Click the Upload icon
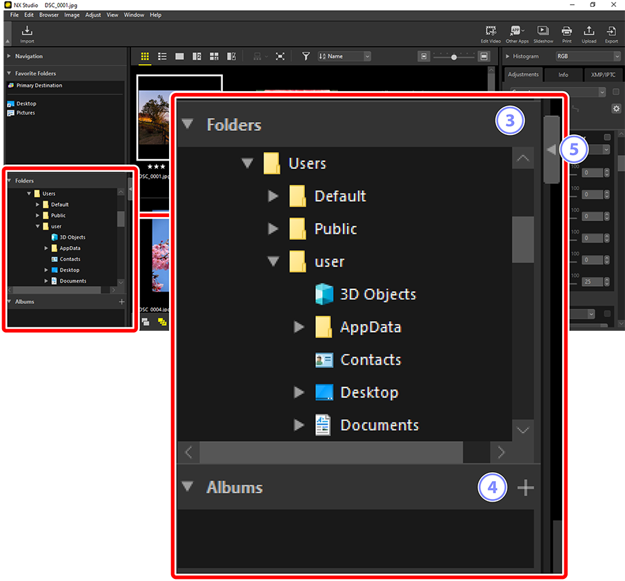This screenshot has width=625, height=581. (588, 33)
